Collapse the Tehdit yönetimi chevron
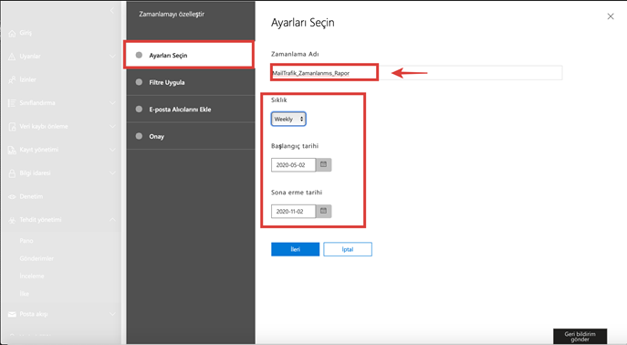Viewport: 627px width, 345px height. 112,220
